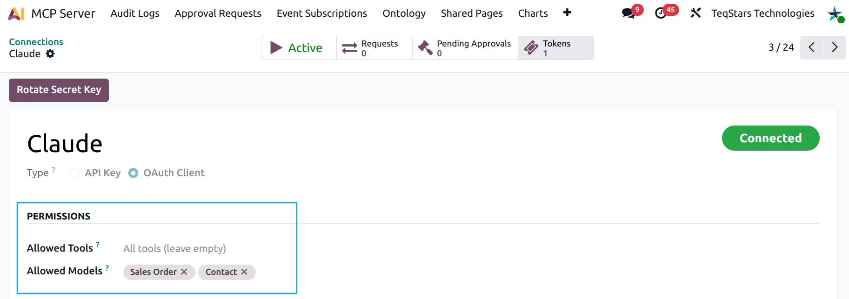
Task: Click the Sales Order tag label
Action: point(153,272)
